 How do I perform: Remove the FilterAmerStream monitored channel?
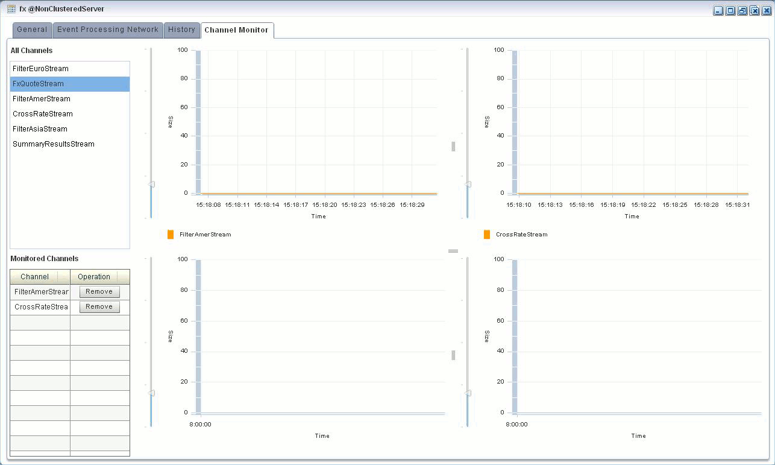coord(99,292)
